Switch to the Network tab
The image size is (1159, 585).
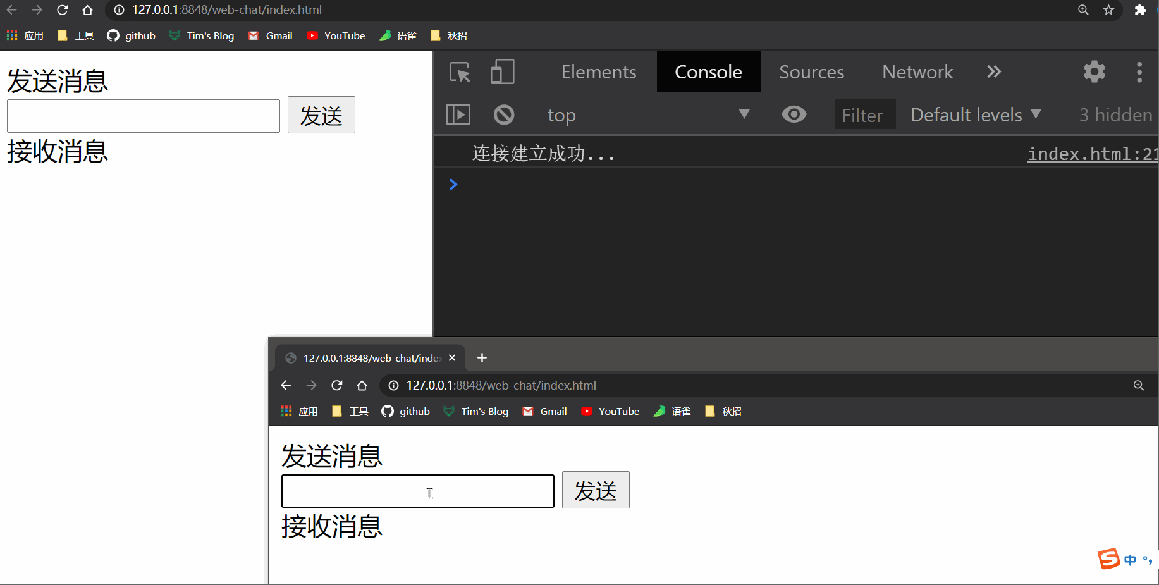[x=917, y=72]
